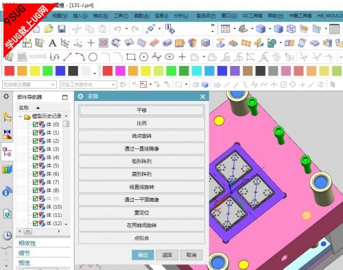Toggle the 体 (11) body checkbox
The image size is (343, 270).
(x=35, y=215)
